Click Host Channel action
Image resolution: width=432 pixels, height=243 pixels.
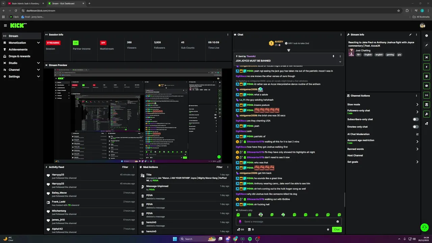click(x=355, y=156)
